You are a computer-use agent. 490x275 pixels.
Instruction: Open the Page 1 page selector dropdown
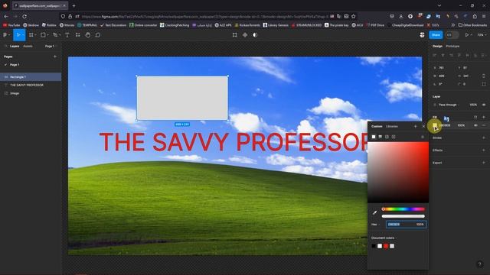pos(51,46)
